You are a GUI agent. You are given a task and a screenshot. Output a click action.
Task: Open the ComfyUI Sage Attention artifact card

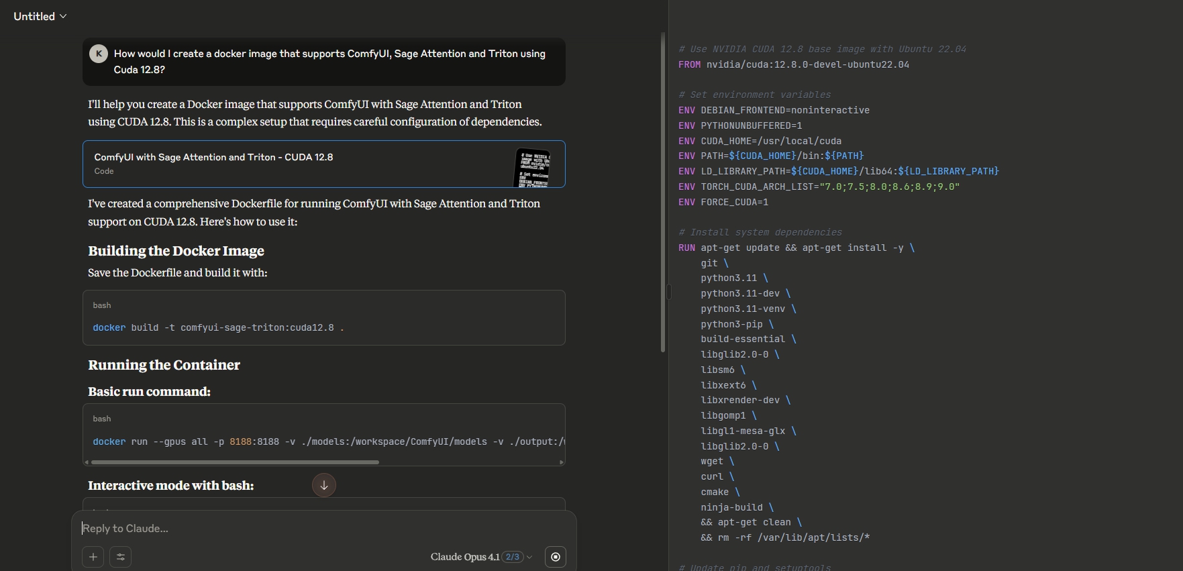(324, 164)
